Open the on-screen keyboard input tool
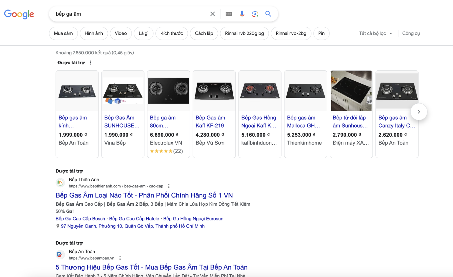This screenshot has width=453, height=277. click(229, 14)
